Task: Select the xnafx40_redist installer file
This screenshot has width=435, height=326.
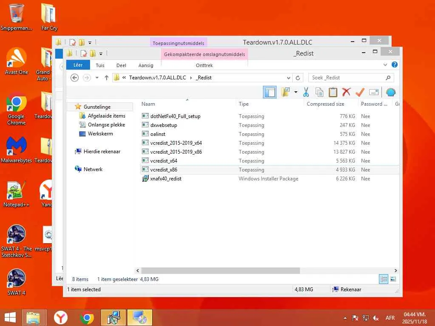Action: coord(166,179)
